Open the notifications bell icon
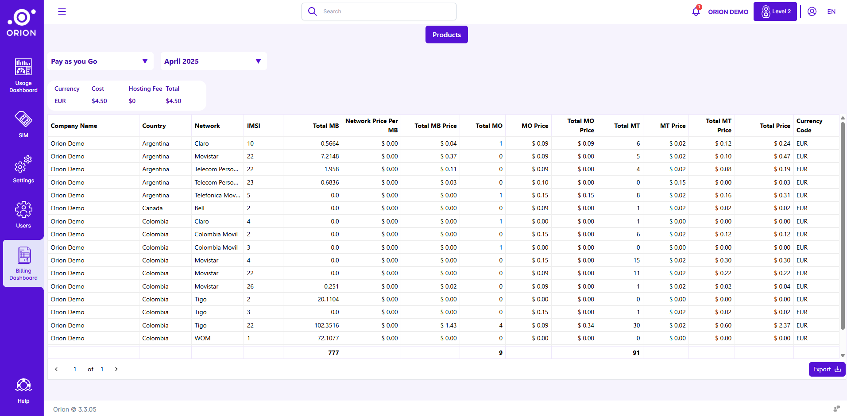 pos(696,11)
